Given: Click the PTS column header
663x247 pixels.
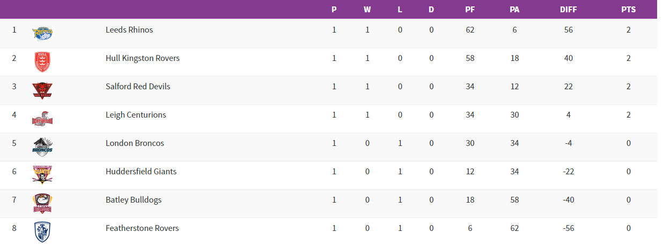Looking at the screenshot, I should [x=628, y=10].
